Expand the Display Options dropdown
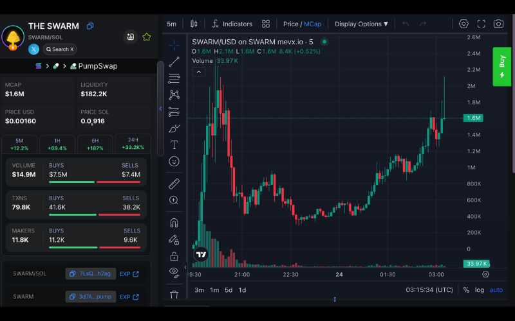 (x=361, y=24)
